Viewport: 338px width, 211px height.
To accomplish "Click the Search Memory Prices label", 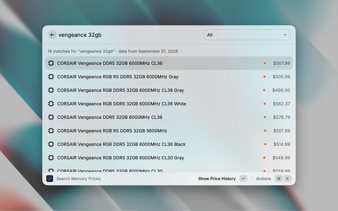I will click(79, 179).
